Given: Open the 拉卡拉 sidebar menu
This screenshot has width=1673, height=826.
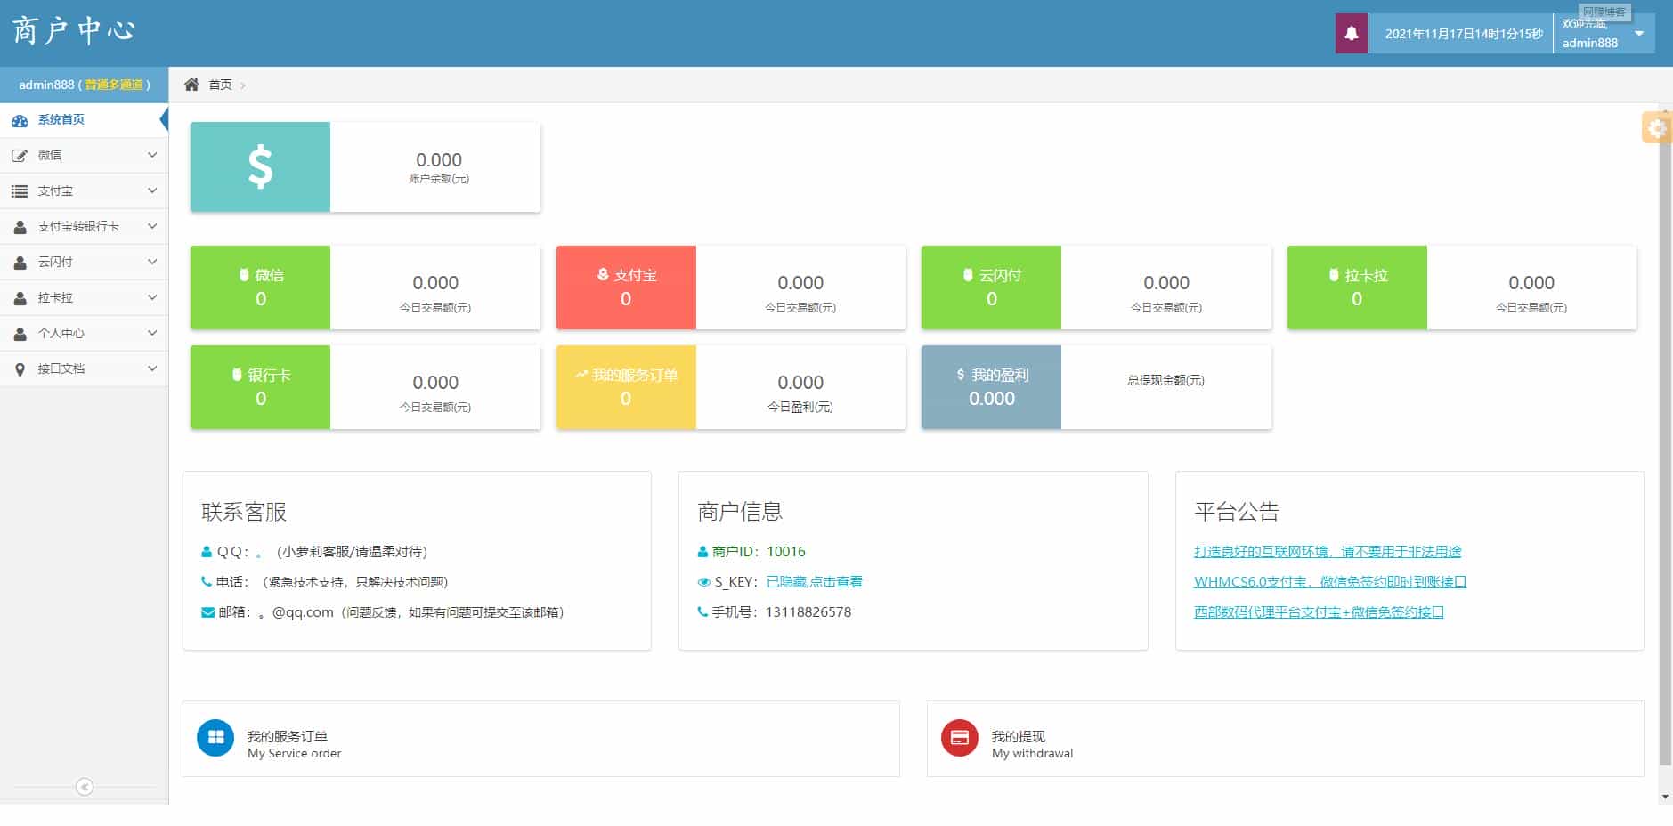Looking at the screenshot, I should (84, 297).
